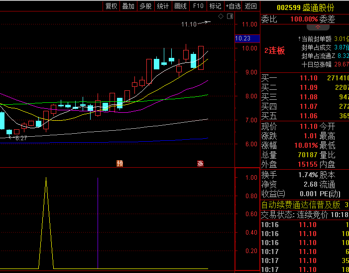Open the 统计 statistics tool
Viewport: 349px width, 273px height.
point(163,6)
